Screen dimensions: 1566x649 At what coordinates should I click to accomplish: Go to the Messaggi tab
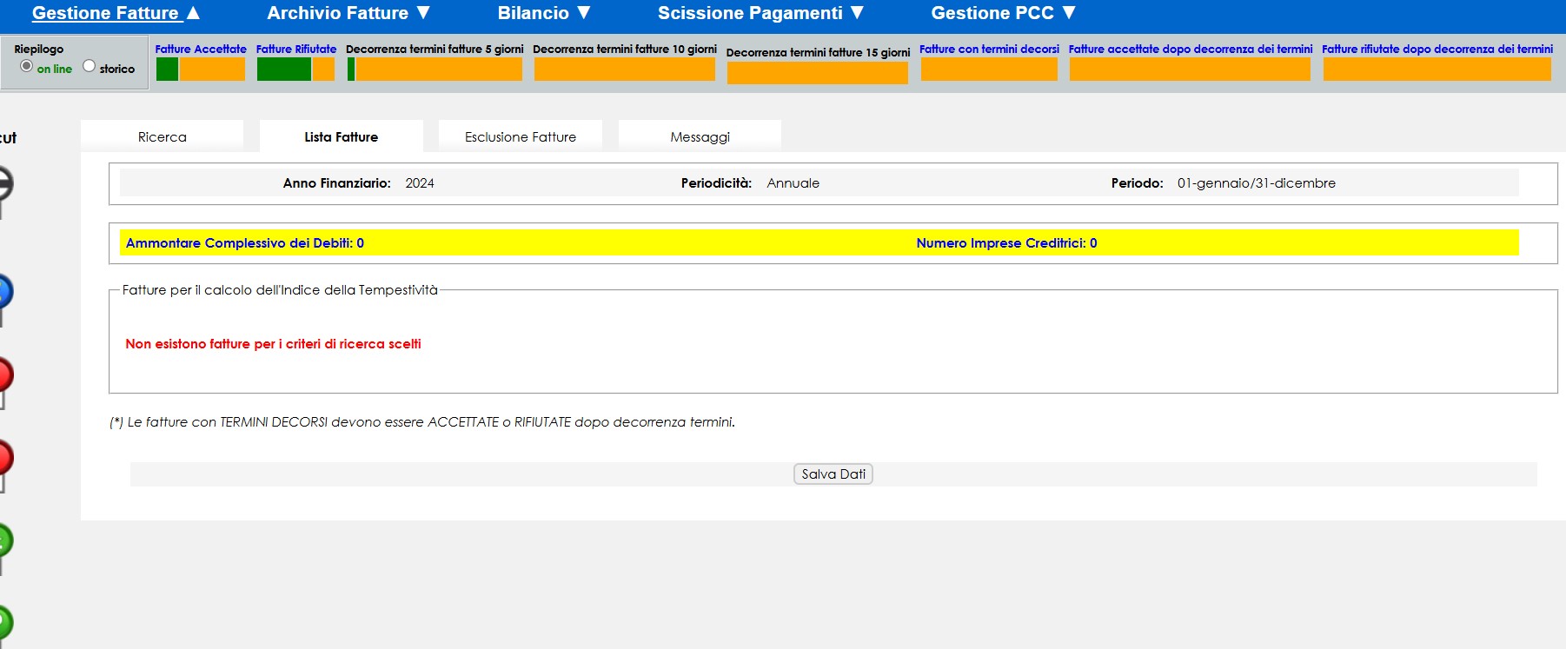pyautogui.click(x=700, y=137)
